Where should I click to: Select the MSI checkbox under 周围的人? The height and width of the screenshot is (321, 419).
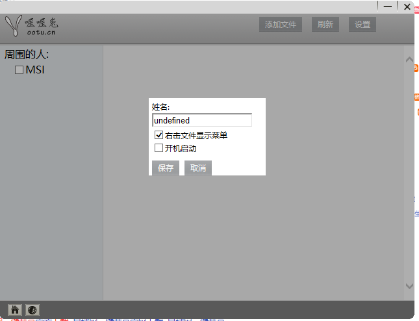(x=19, y=70)
